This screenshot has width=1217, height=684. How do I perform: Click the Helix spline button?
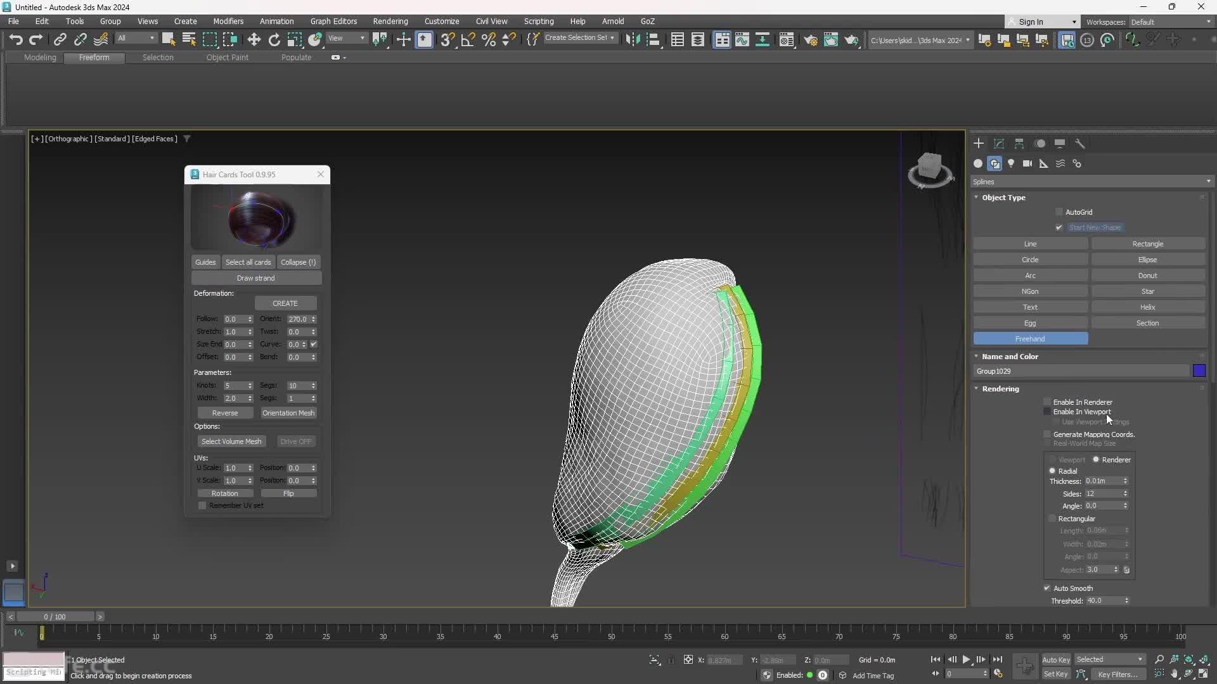1147,307
